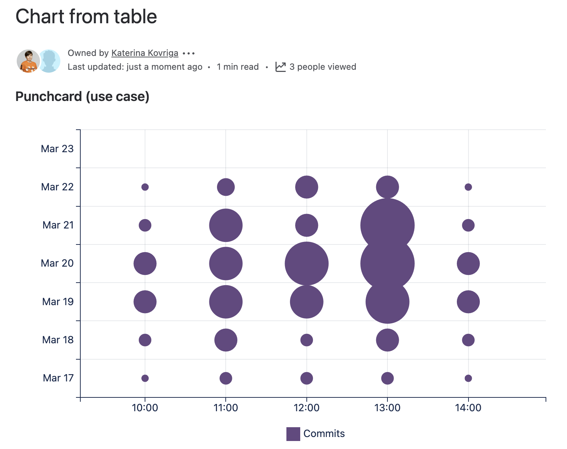
Task: Select the small bubble at Mar 22 10:00
Action: (145, 187)
